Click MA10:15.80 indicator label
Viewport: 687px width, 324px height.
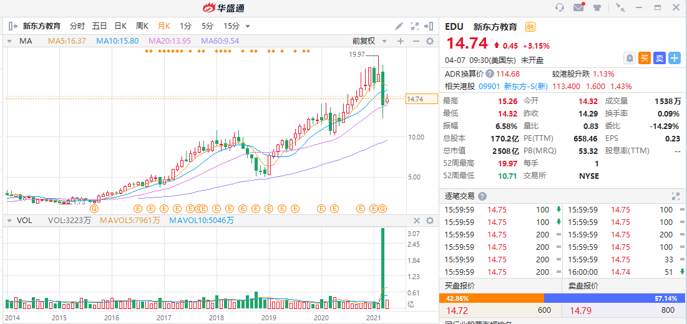pos(117,41)
